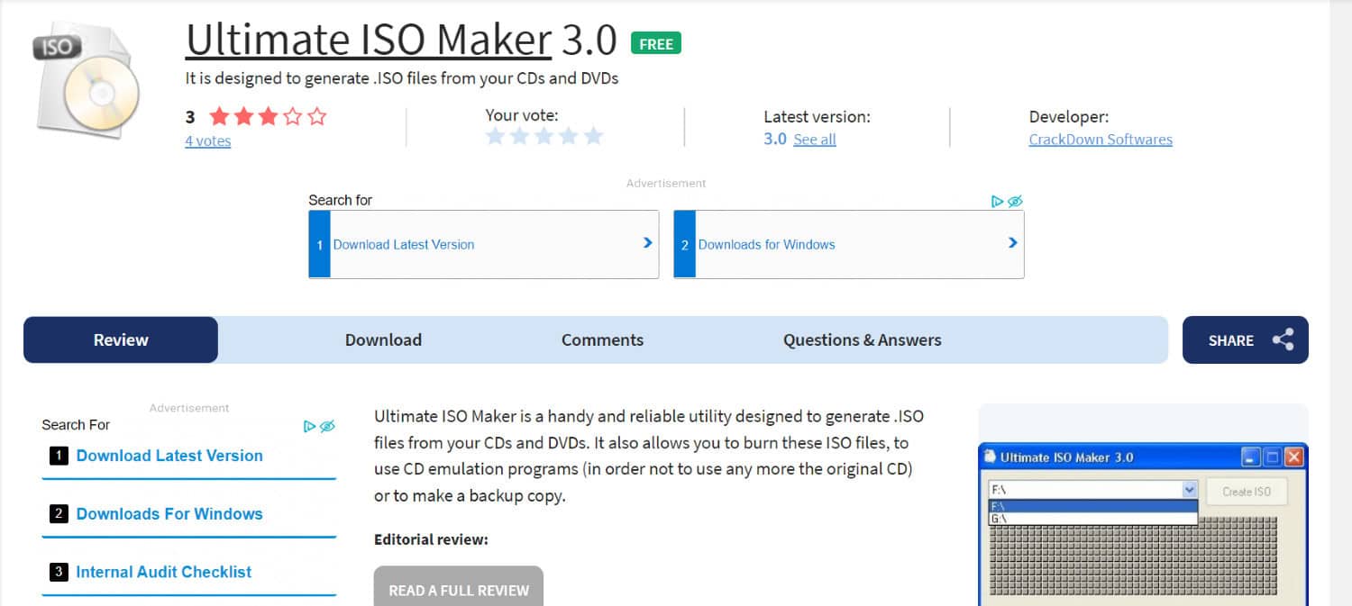Open the drive dropdown arrow in the screenshot
The height and width of the screenshot is (606, 1352).
(x=1189, y=491)
